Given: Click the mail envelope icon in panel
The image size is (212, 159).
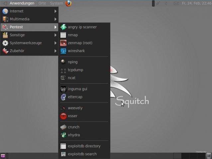Looking at the screenshot, I should coord(176,4).
